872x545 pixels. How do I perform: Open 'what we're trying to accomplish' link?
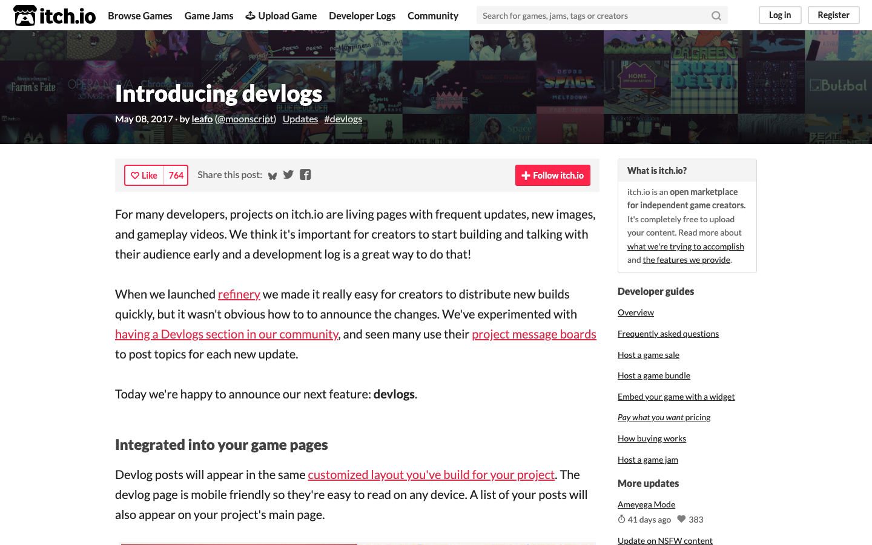685,246
